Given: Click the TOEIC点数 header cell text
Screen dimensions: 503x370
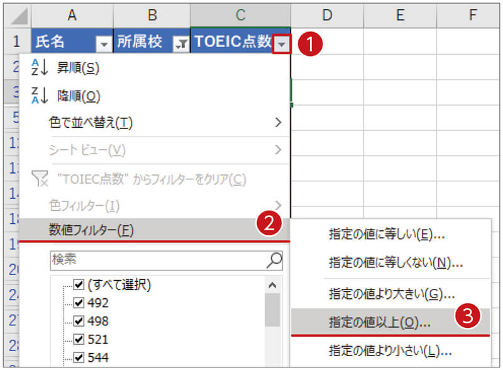Looking at the screenshot, I should point(233,42).
